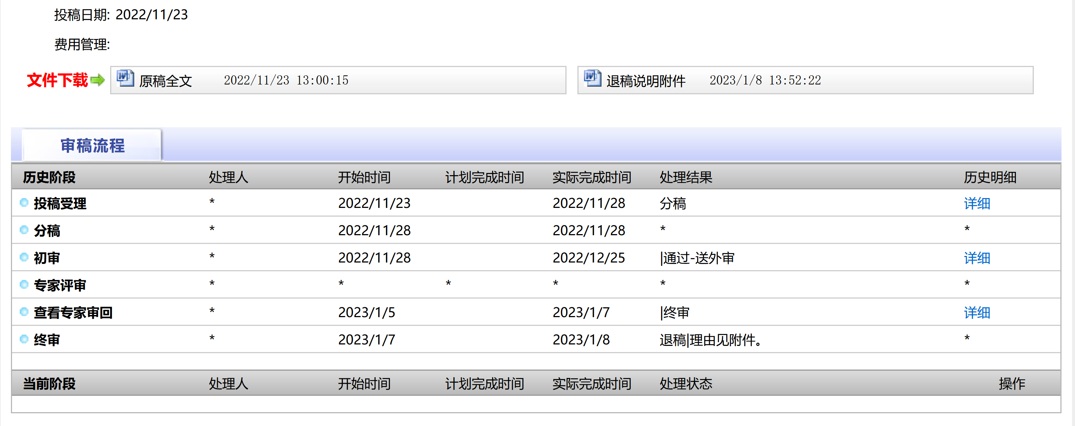The width and height of the screenshot is (1075, 426).
Task: Open 详细 link for 投稿受理 row
Action: pyautogui.click(x=977, y=204)
